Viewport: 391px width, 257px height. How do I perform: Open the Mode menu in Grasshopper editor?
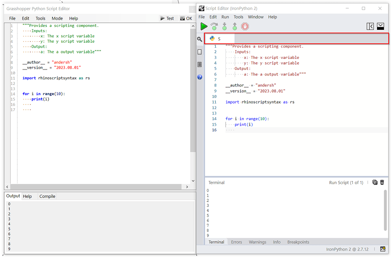pos(57,18)
